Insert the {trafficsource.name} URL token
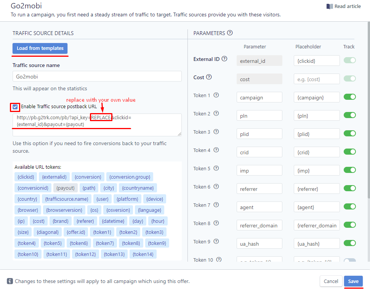The width and height of the screenshot is (370, 291). tap(67, 199)
